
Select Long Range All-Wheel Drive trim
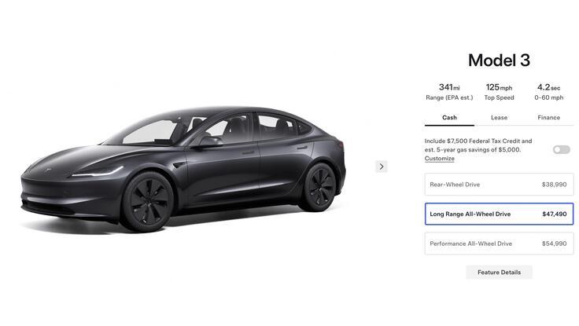499,214
